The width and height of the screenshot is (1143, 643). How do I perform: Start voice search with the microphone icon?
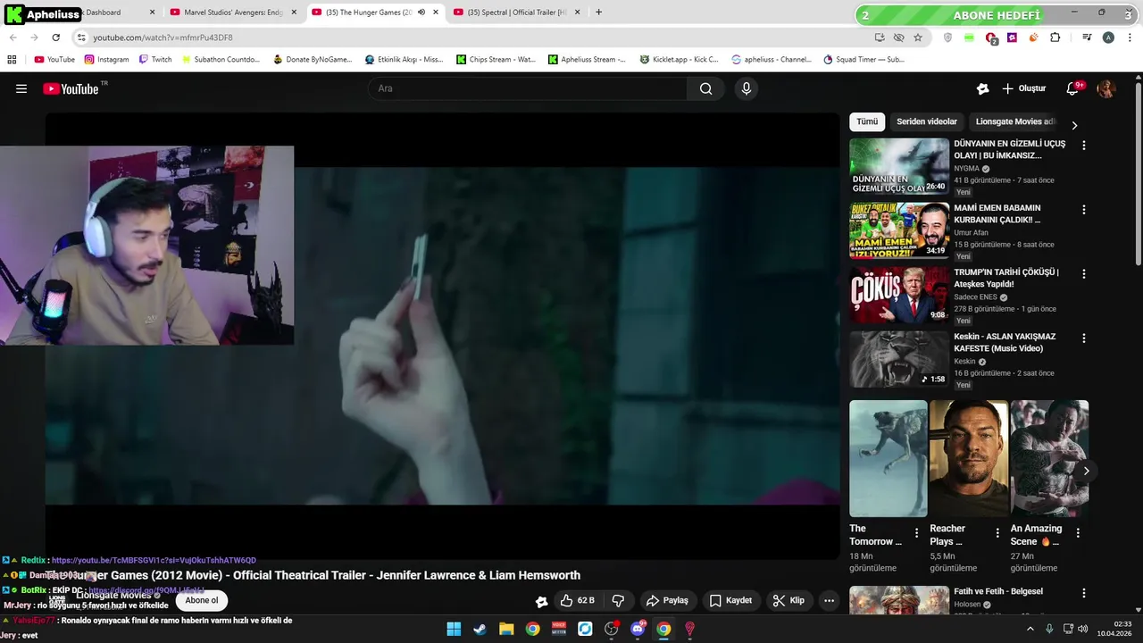tap(747, 88)
